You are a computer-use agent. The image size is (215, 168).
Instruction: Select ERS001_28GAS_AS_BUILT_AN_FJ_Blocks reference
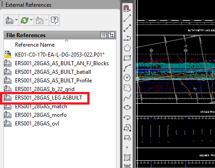tap(62, 63)
